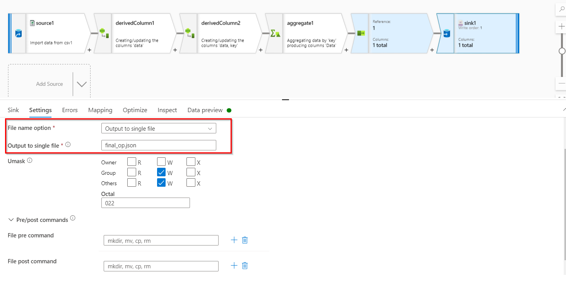566x283 pixels.
Task: Select the sink1 node
Action: 478,34
